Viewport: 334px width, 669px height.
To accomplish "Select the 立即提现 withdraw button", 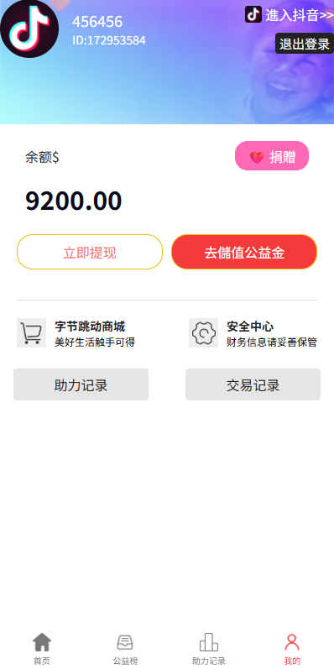I will [x=90, y=252].
